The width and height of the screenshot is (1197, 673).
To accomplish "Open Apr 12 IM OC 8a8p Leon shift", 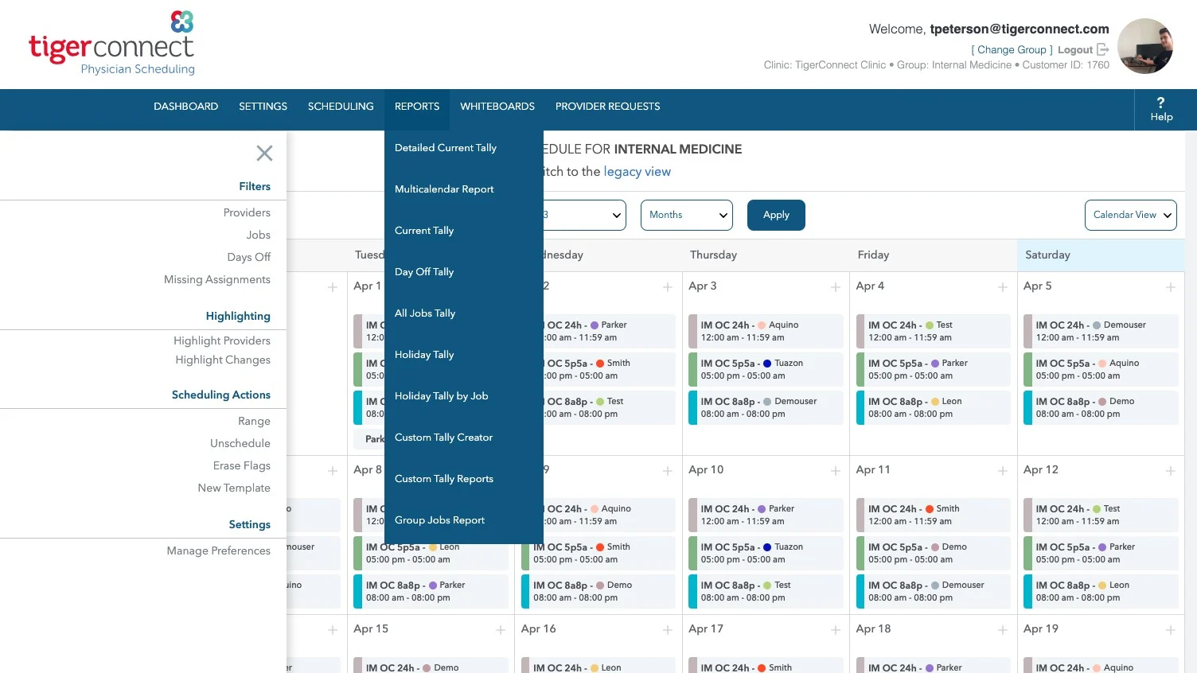I will (x=1101, y=591).
